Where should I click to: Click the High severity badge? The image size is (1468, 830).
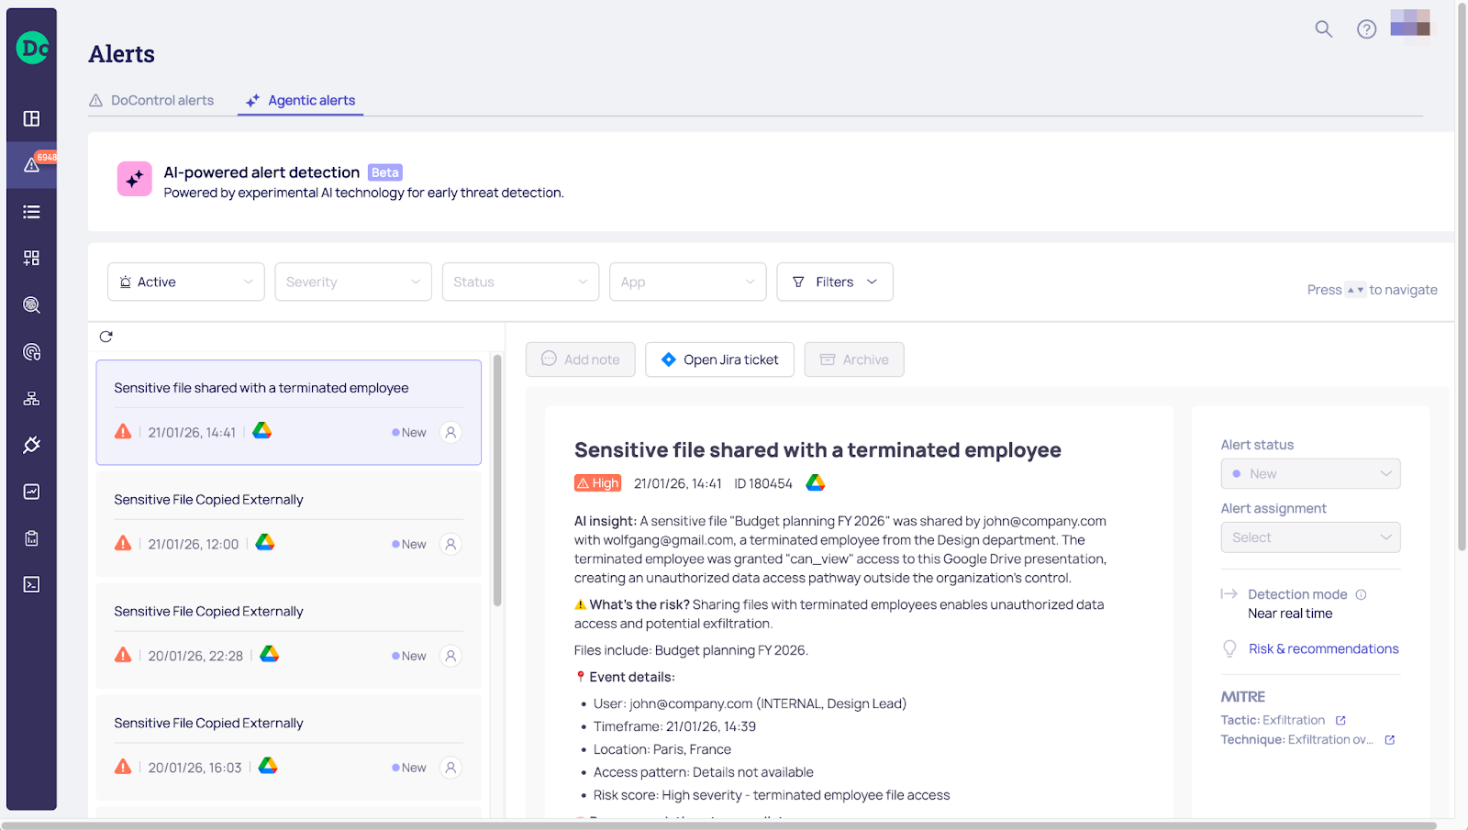tap(598, 483)
